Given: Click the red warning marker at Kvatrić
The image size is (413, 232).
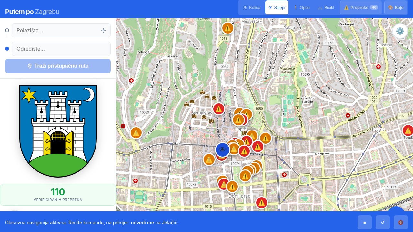Looking at the screenshot, I should [x=408, y=130].
